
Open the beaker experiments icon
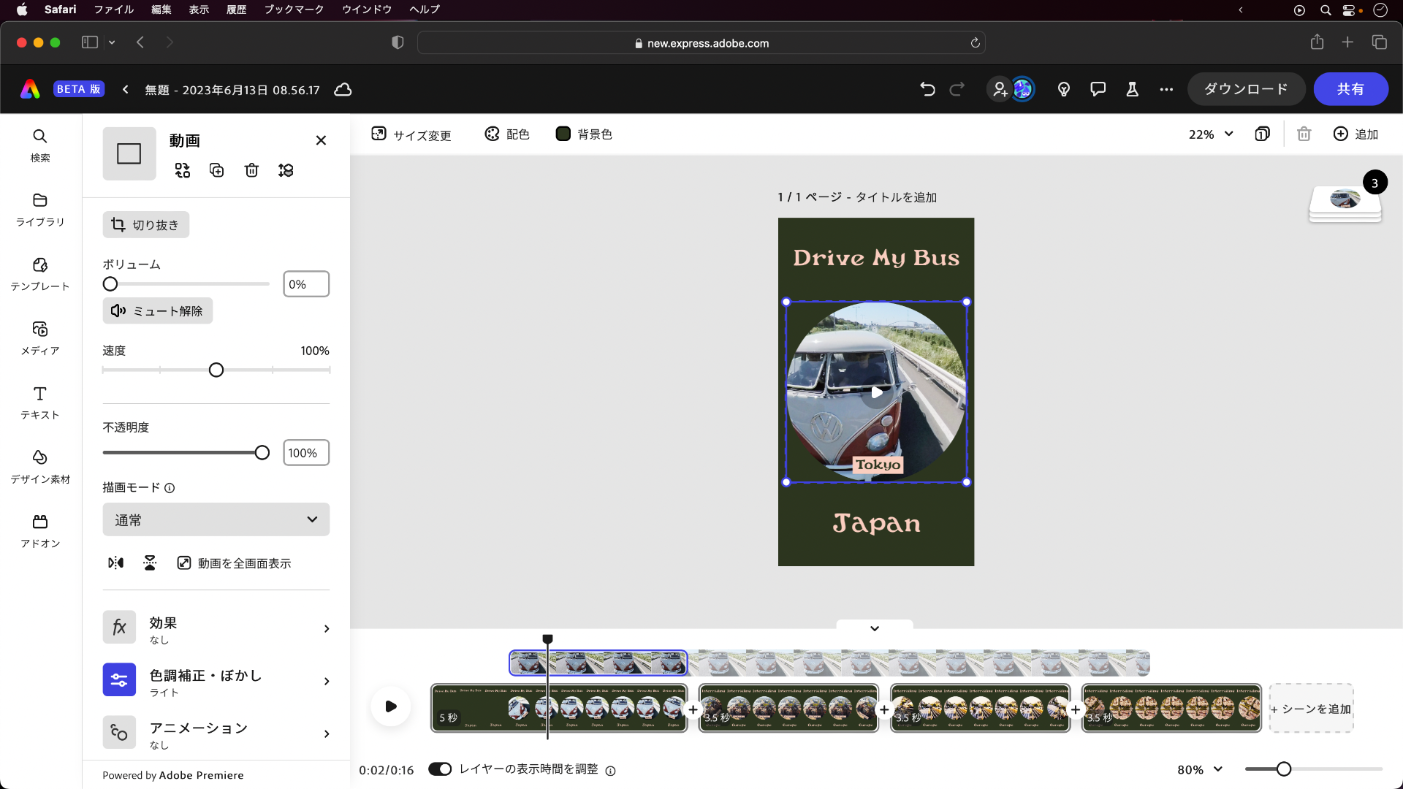click(x=1131, y=89)
